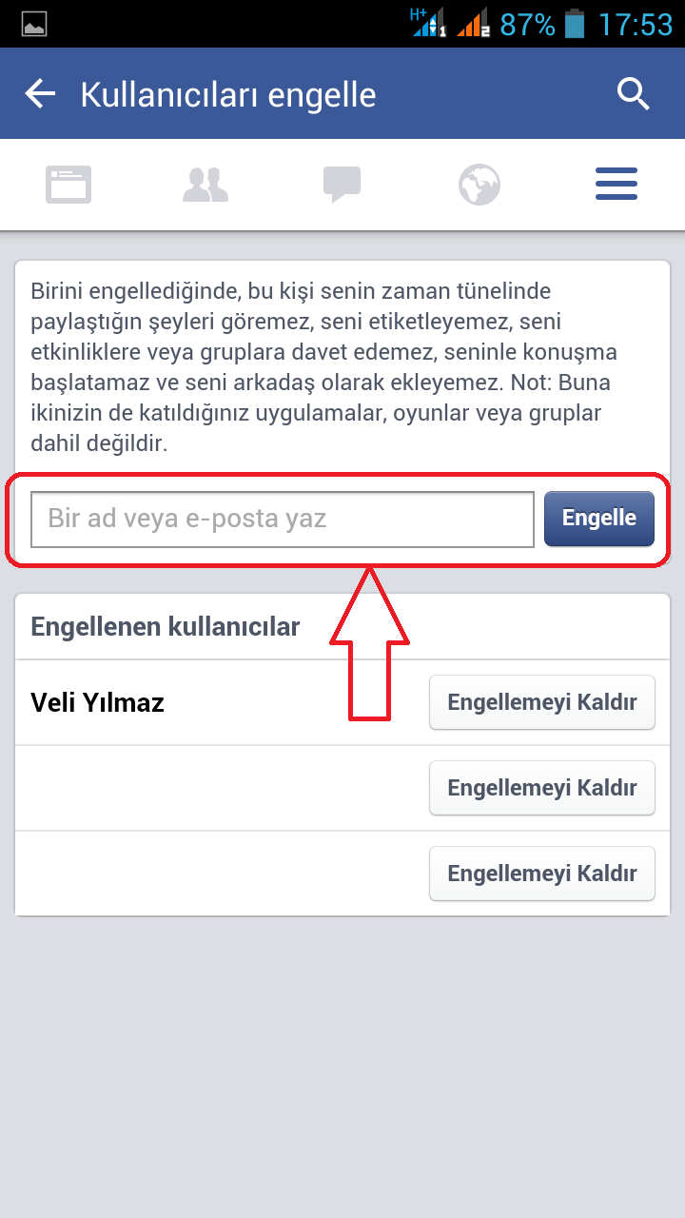Unblock Veli Yılmaz with Engellemeyi Kaldır

point(542,702)
